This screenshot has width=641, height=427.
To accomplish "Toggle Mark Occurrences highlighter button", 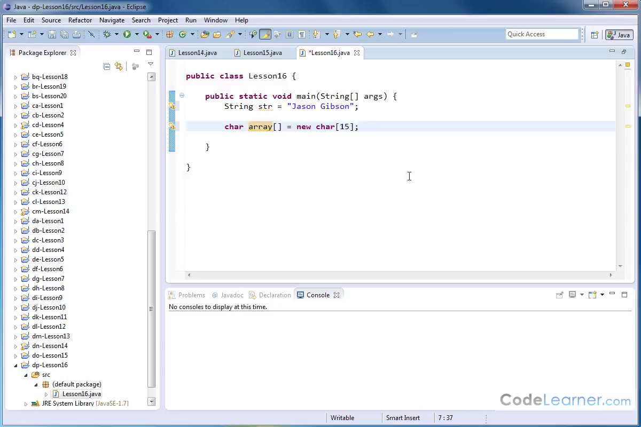I will 265,34.
